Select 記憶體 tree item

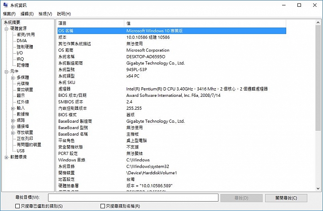tap(23, 65)
